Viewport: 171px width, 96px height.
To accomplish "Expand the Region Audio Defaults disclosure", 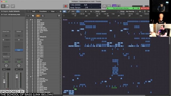I will 2,11.
